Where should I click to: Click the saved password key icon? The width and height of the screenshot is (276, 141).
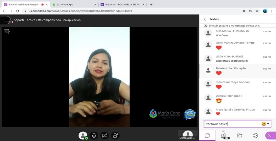[250, 11]
